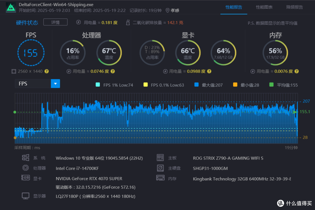Click the power icon beside CPU 用电量 0.0746 度
Viewport: 315px width, 210px height.
point(69,71)
